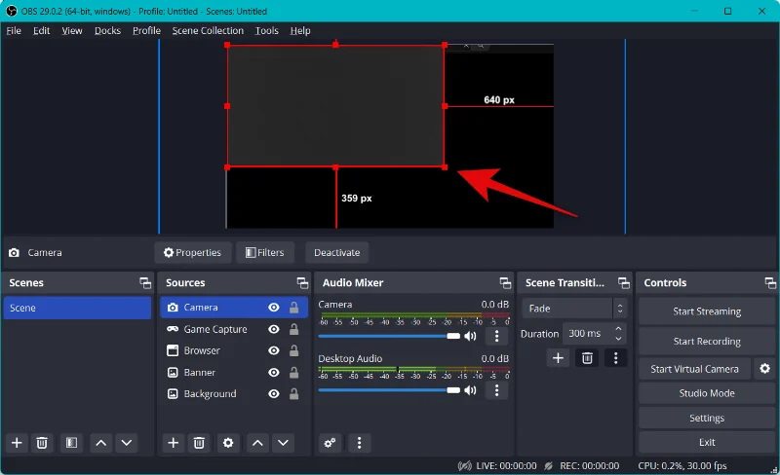The width and height of the screenshot is (780, 475).
Task: Increase transition duration with up arrow
Action: click(618, 329)
